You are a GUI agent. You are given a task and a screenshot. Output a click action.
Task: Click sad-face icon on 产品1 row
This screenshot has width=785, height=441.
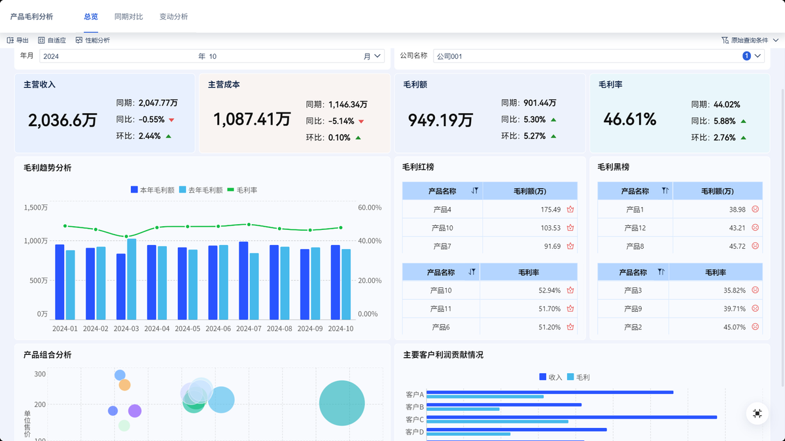click(x=755, y=209)
